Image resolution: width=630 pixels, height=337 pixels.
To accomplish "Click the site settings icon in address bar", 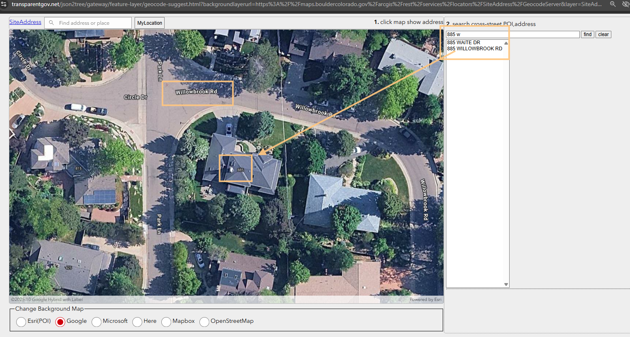I will coord(4,4).
